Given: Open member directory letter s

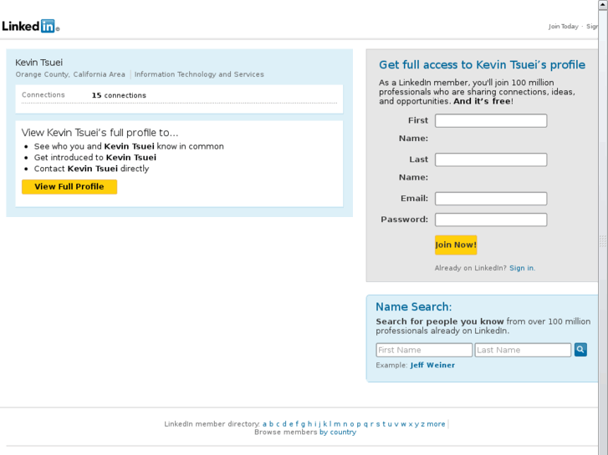Looking at the screenshot, I should pyautogui.click(x=378, y=424).
